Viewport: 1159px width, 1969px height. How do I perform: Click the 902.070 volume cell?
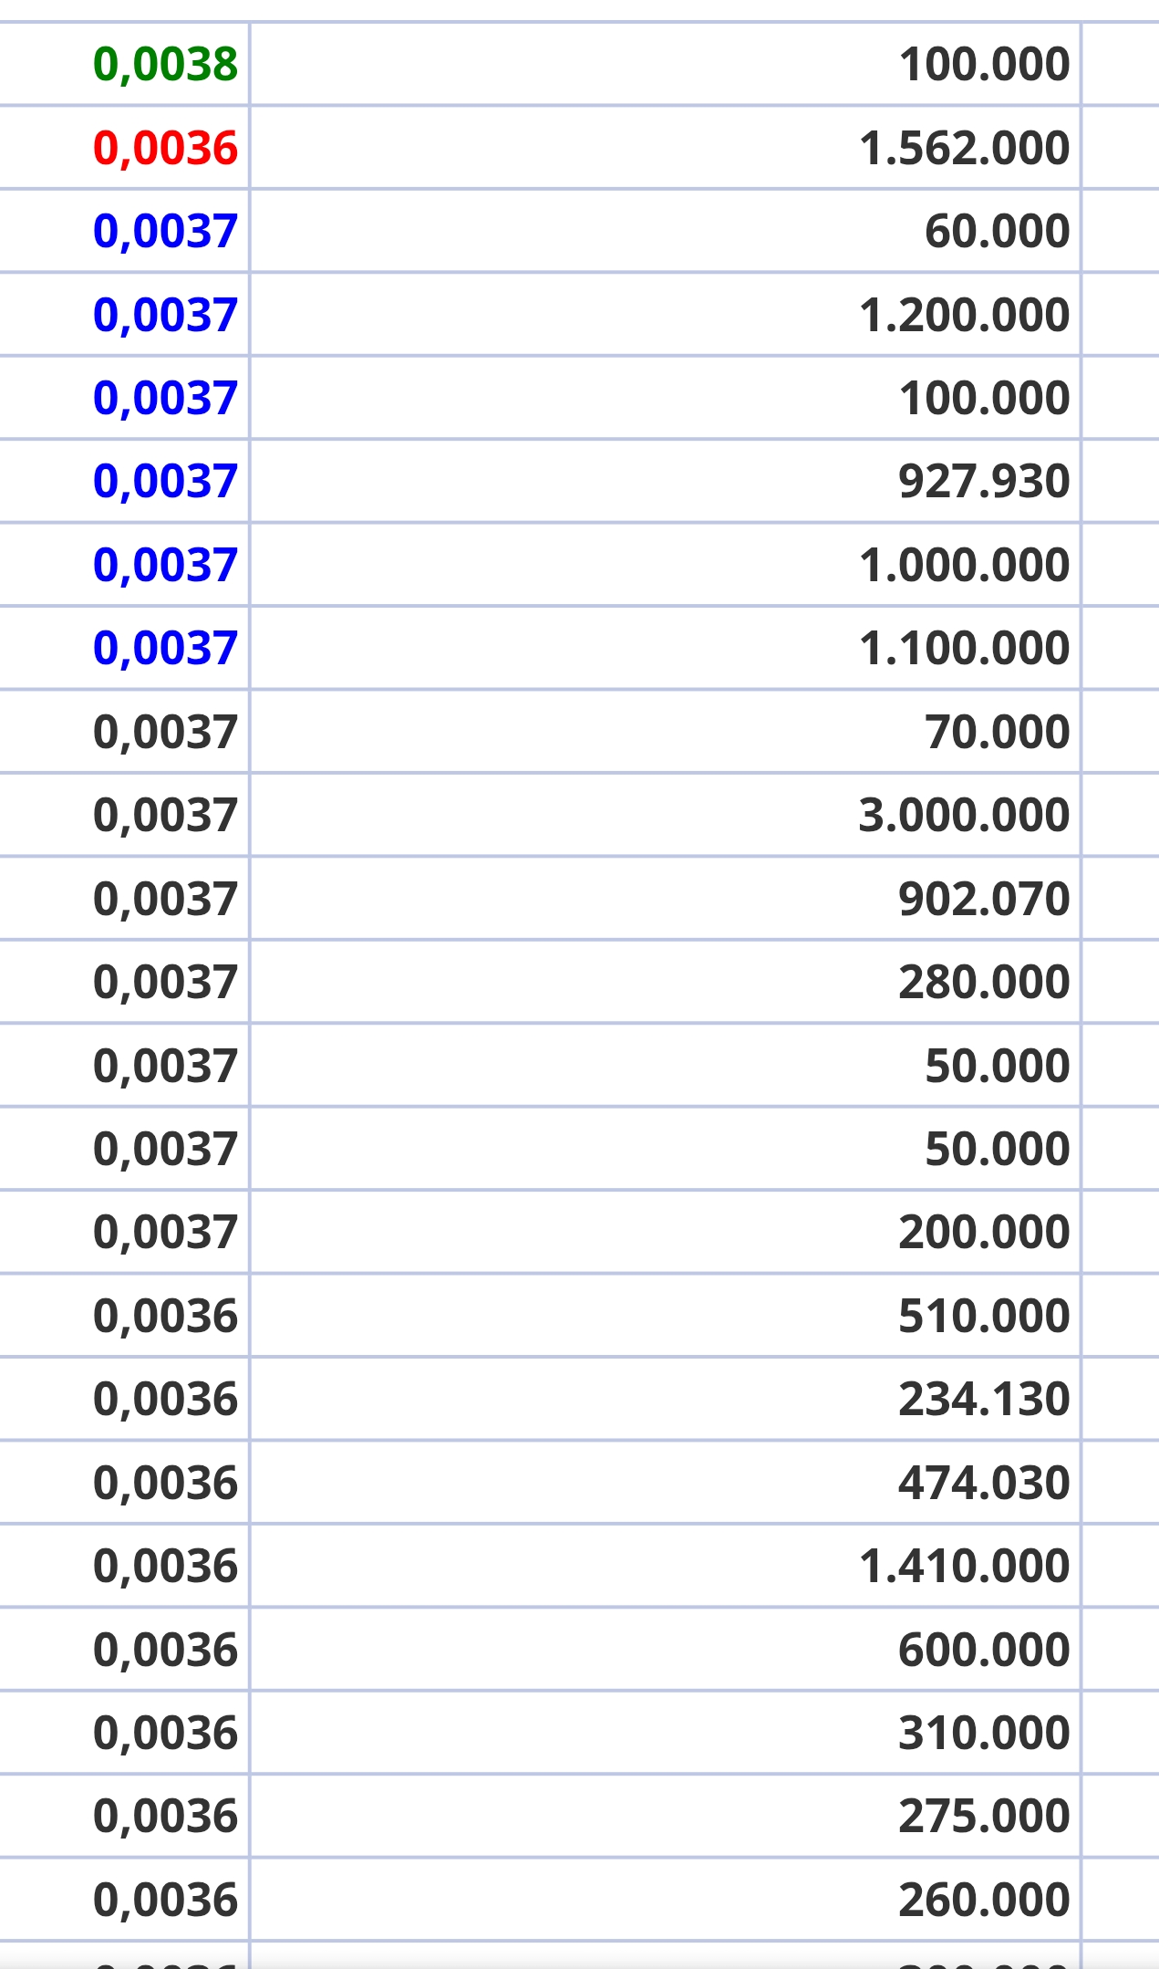pos(666,899)
